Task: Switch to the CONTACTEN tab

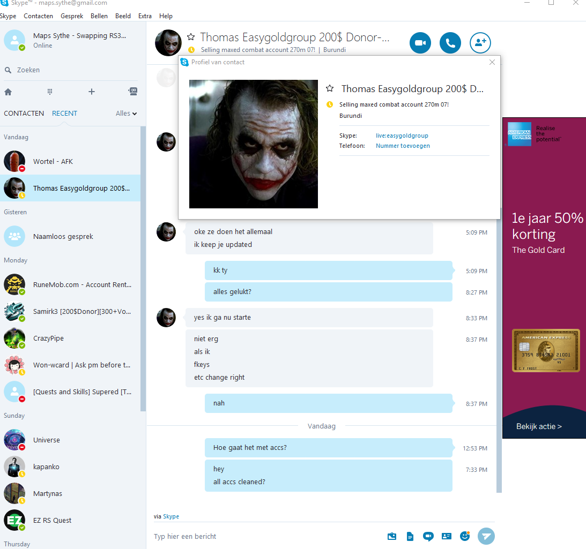Action: [x=24, y=114]
